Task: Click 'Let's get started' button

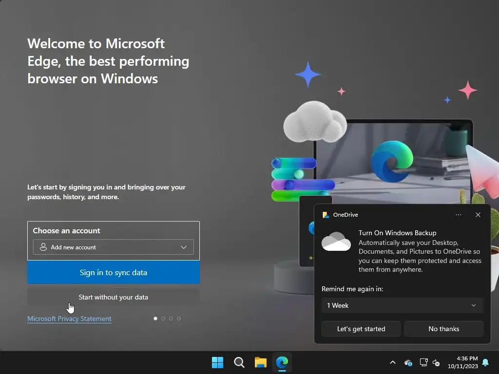Action: pyautogui.click(x=361, y=329)
